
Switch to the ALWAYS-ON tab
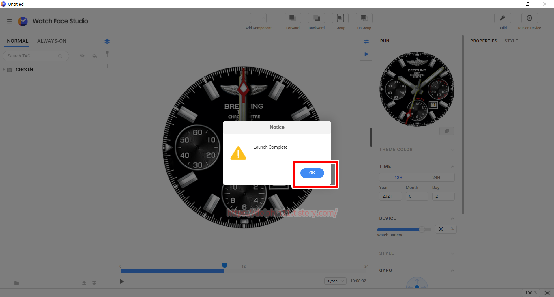(x=52, y=41)
